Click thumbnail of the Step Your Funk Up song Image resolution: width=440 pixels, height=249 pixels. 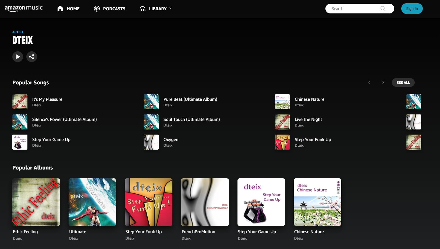(282, 142)
